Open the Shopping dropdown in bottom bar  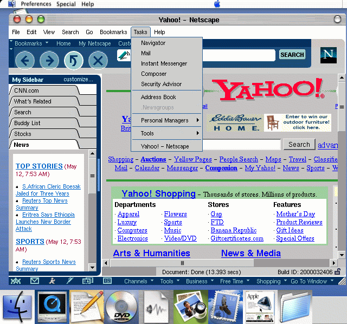pos(271,281)
